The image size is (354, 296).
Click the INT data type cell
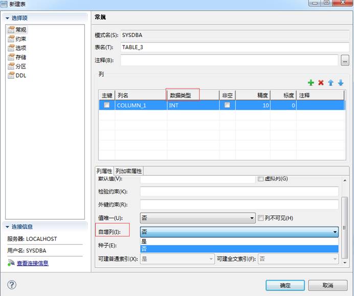pos(193,105)
